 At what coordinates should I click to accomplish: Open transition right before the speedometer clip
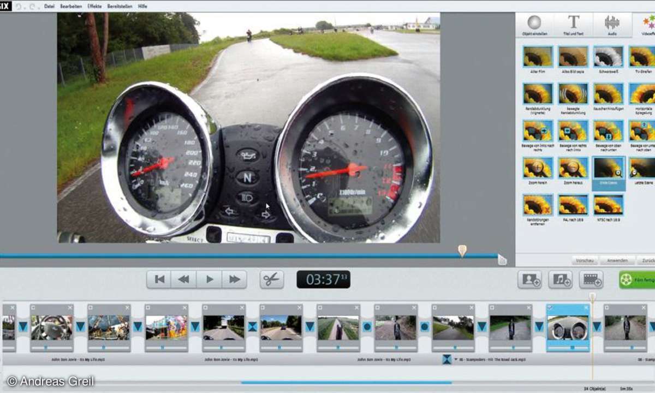[539, 326]
